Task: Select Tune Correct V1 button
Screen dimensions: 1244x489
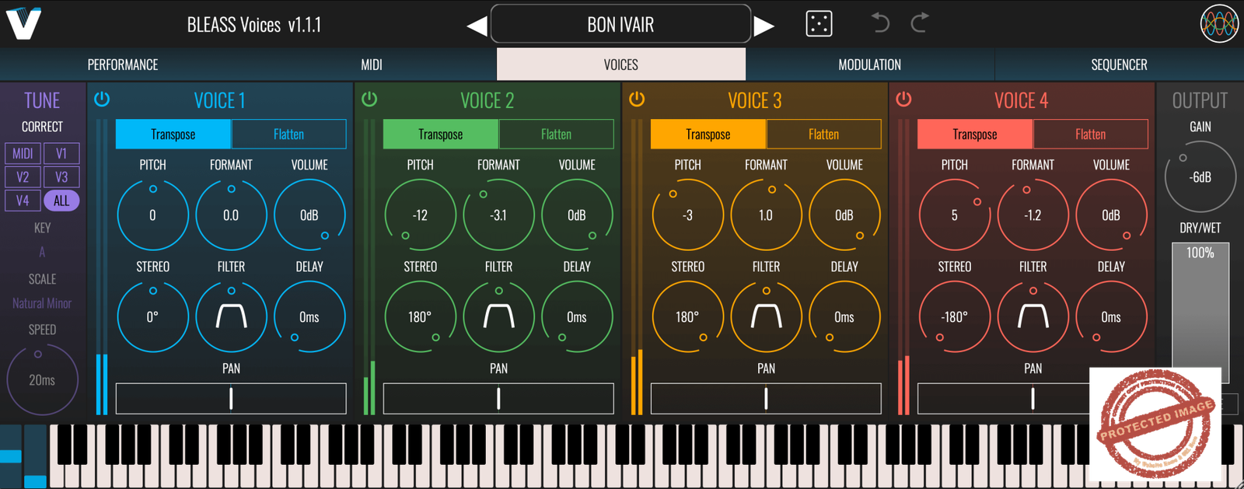Action: click(x=61, y=154)
